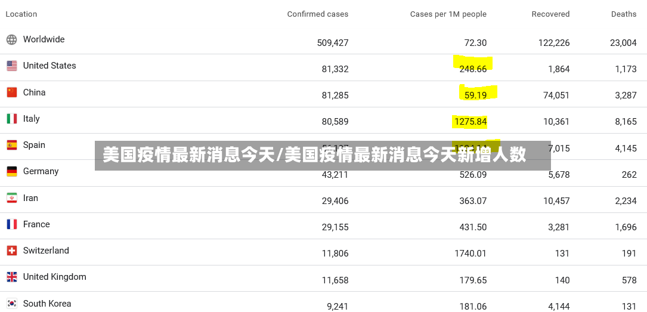Select the France row label

tap(36, 224)
